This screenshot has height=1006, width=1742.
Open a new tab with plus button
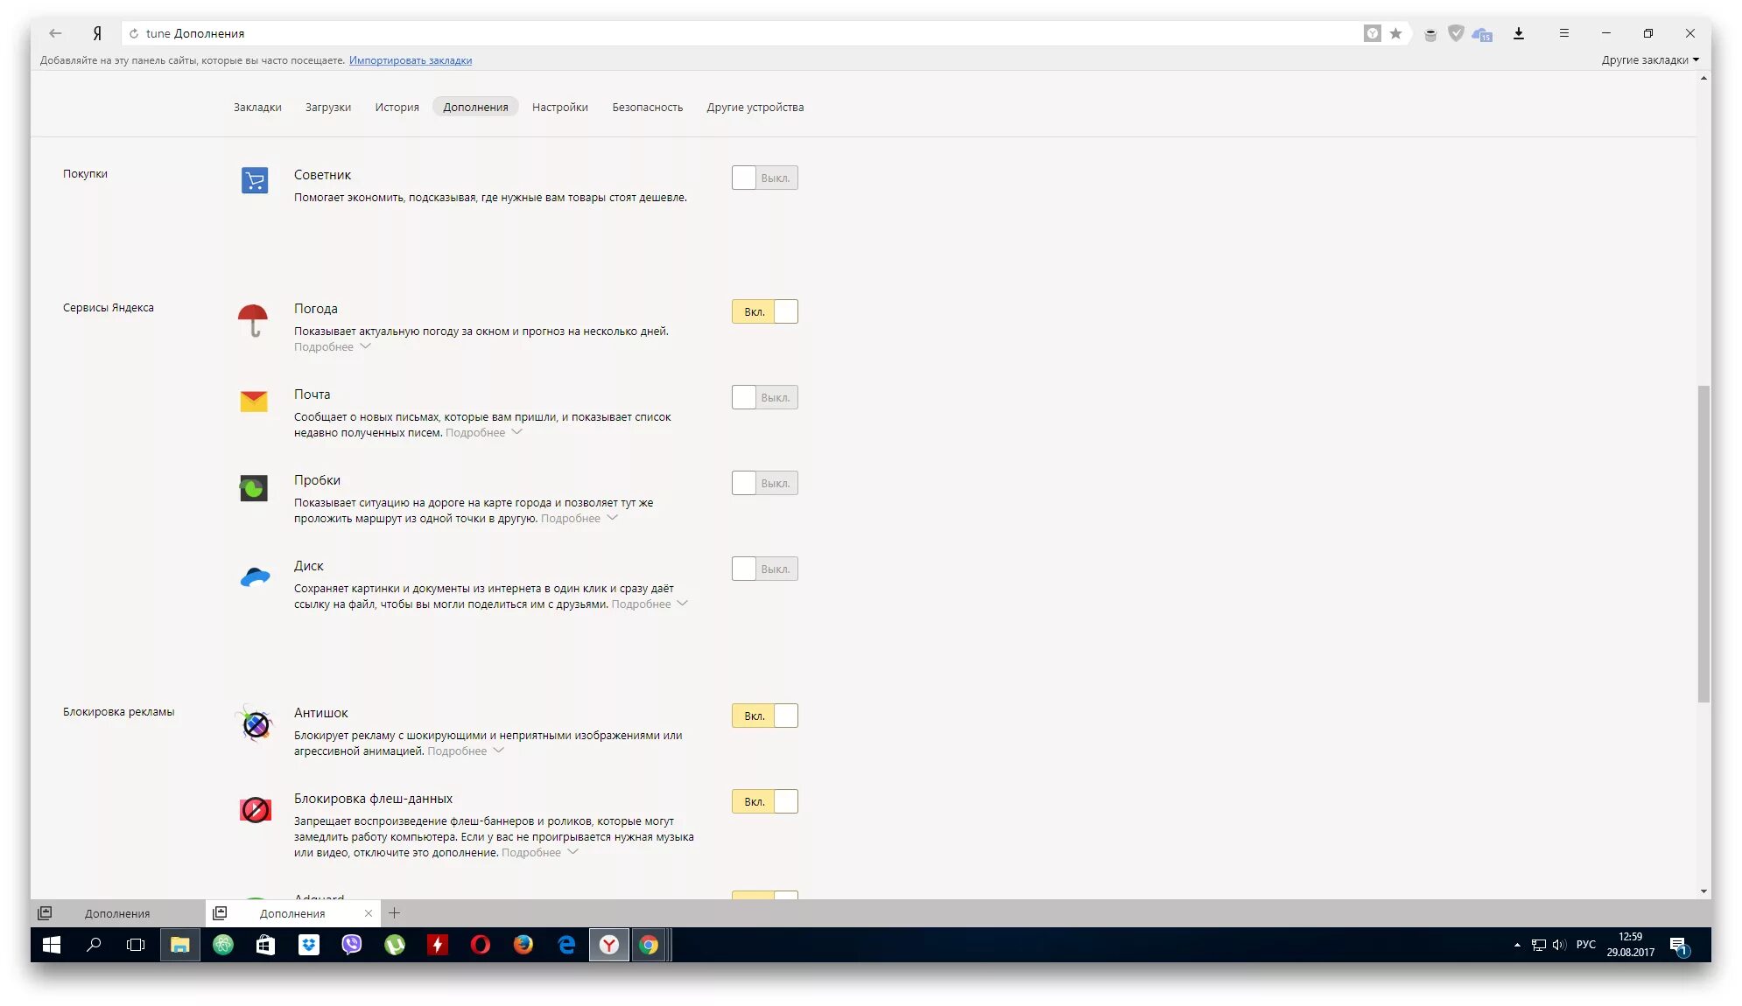click(394, 913)
